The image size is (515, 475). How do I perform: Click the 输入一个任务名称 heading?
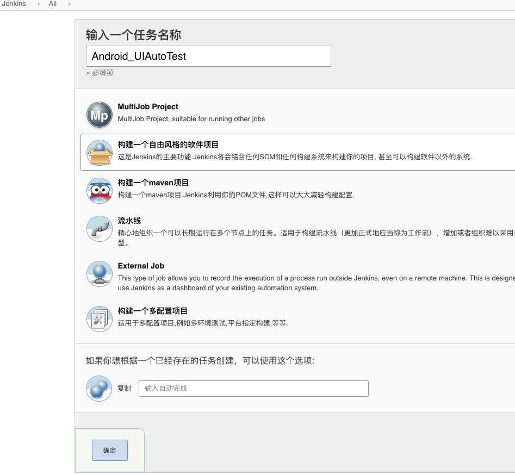tap(133, 35)
